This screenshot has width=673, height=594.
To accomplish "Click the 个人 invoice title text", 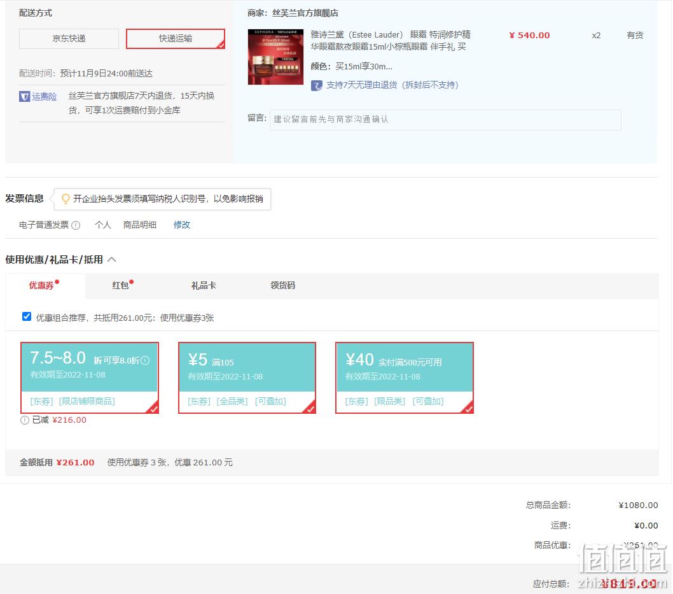I will 102,225.
